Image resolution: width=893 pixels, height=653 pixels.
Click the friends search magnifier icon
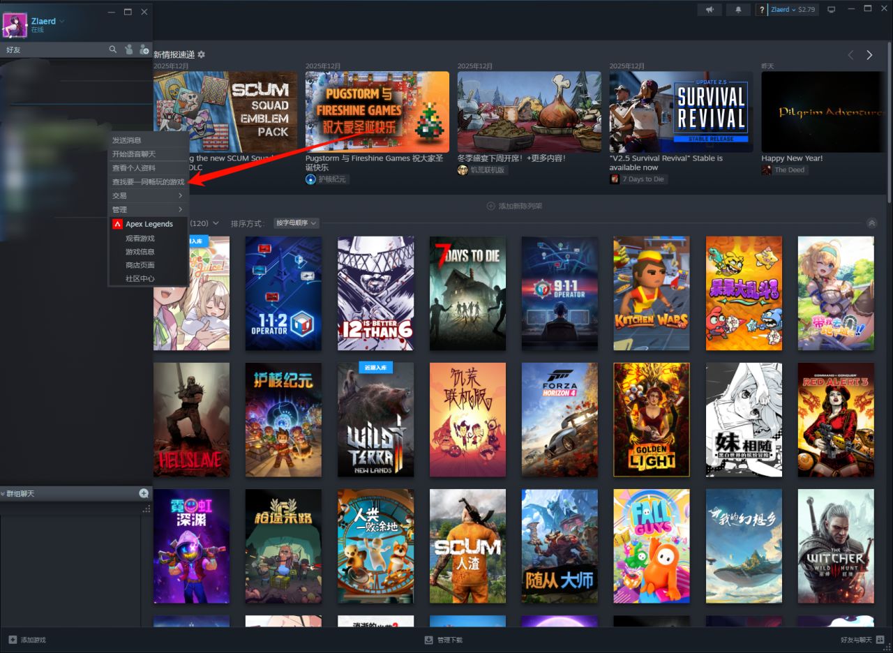tap(113, 50)
